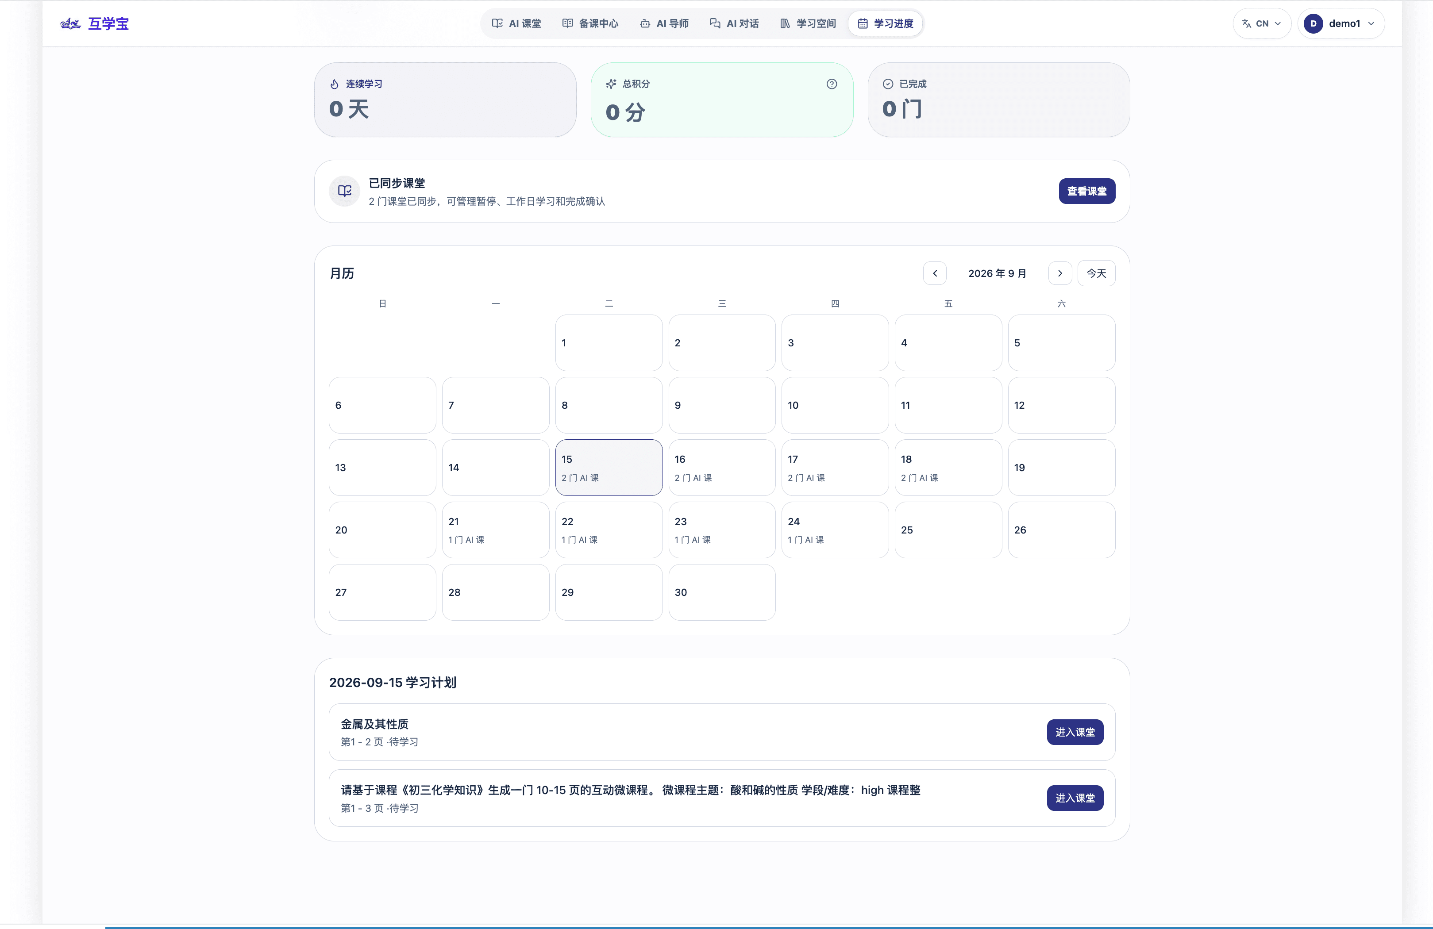Click the 已同步课堂 title text
Screen dimensions: 1433x929
(397, 183)
